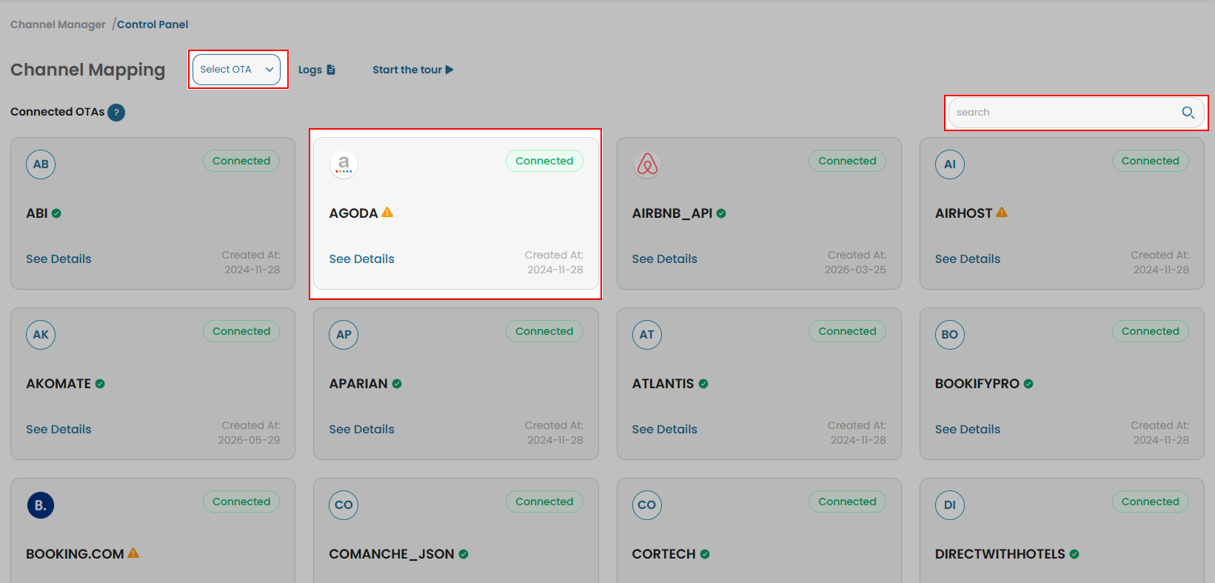The height and width of the screenshot is (583, 1215).
Task: Click the BOOKING.COM card title
Action: 75,554
